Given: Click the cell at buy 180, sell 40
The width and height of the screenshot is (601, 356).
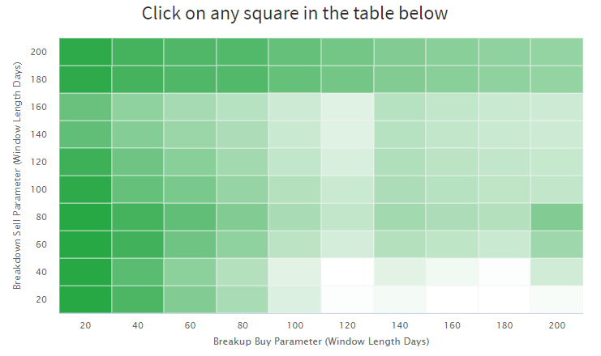Looking at the screenshot, I should coord(504,272).
